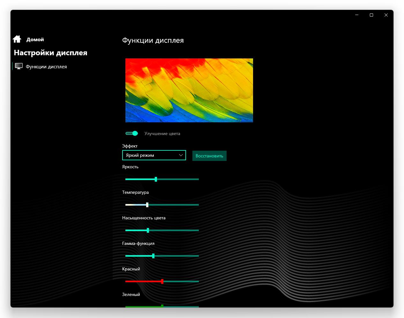Click the Зеленый slider handle
Screen dimensions: 404x318
tap(162, 306)
